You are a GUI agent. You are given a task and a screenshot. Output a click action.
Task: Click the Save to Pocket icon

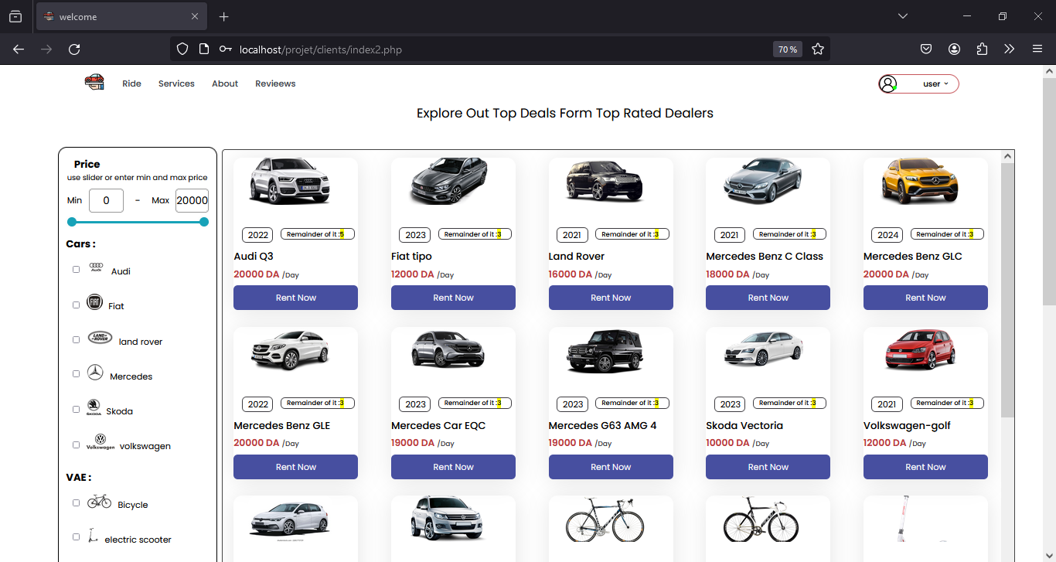click(x=926, y=49)
